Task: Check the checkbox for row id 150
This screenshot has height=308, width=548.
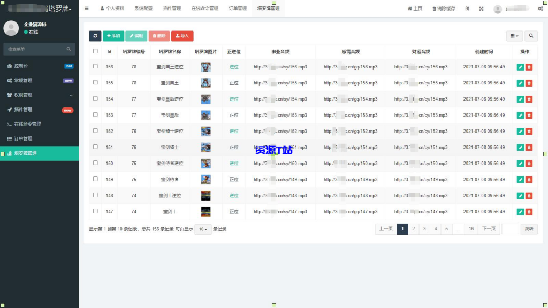Action: click(x=95, y=163)
